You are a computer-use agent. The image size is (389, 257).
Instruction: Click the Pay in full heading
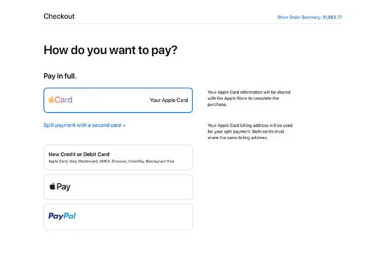tap(60, 76)
